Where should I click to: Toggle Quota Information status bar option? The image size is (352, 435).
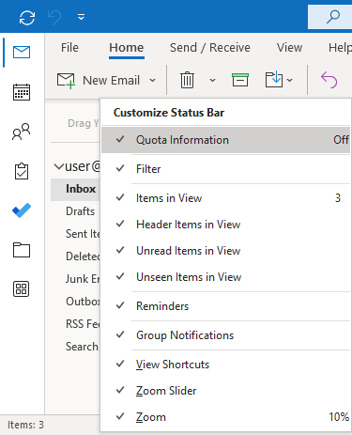click(225, 140)
